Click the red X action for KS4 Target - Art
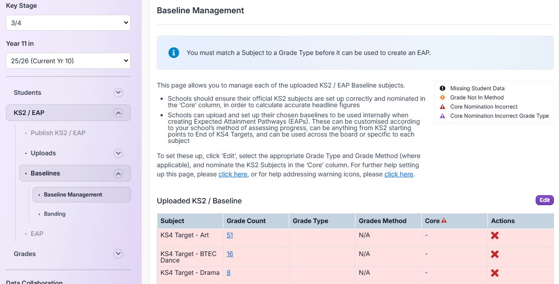Image resolution: width=559 pixels, height=284 pixels. [x=495, y=235]
